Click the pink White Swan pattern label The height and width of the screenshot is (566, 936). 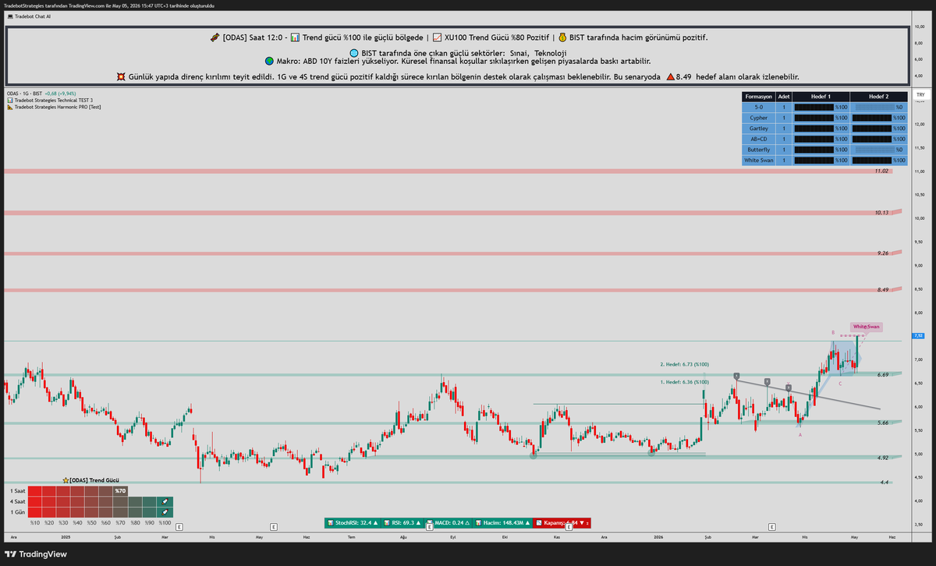tap(866, 327)
